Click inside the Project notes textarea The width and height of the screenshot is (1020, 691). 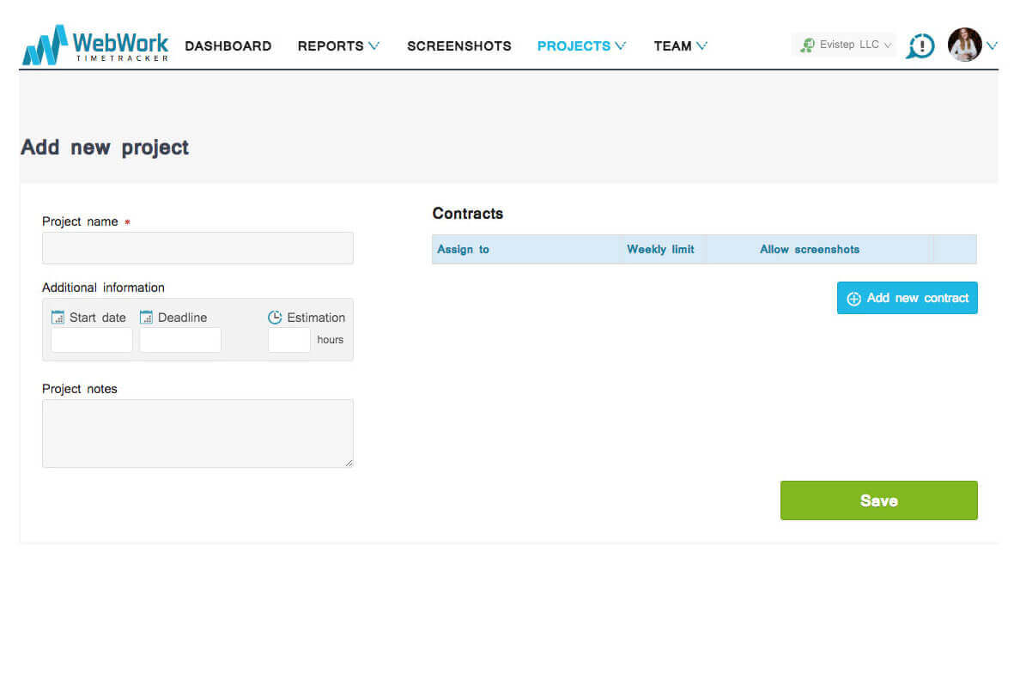click(x=197, y=433)
